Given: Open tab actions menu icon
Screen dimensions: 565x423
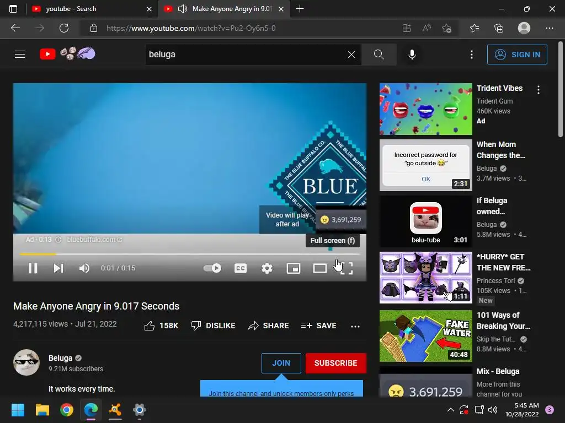Looking at the screenshot, I should tap(13, 9).
